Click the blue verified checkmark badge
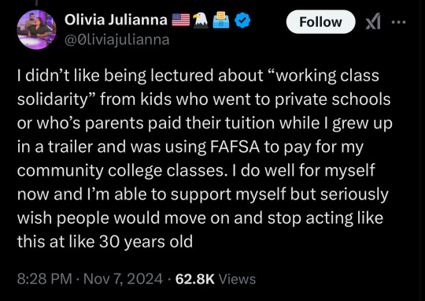 pyautogui.click(x=242, y=20)
